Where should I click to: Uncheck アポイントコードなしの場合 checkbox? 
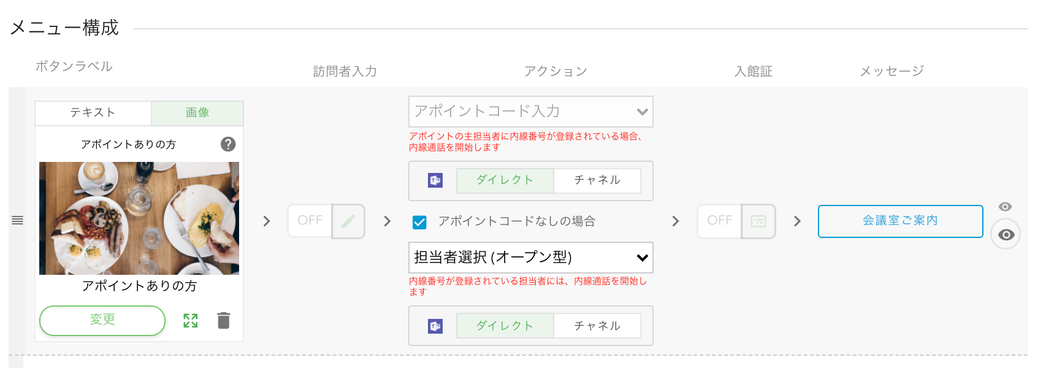click(419, 221)
